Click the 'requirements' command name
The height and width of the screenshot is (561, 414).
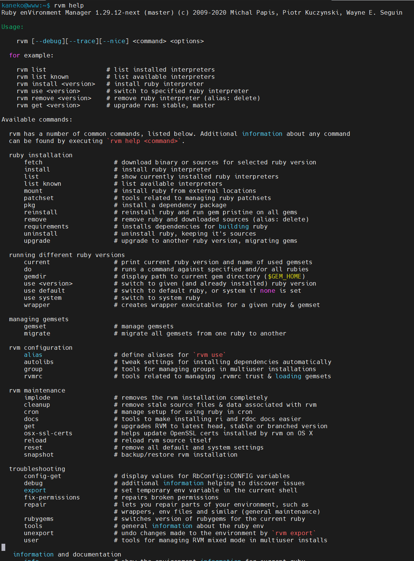click(x=46, y=227)
